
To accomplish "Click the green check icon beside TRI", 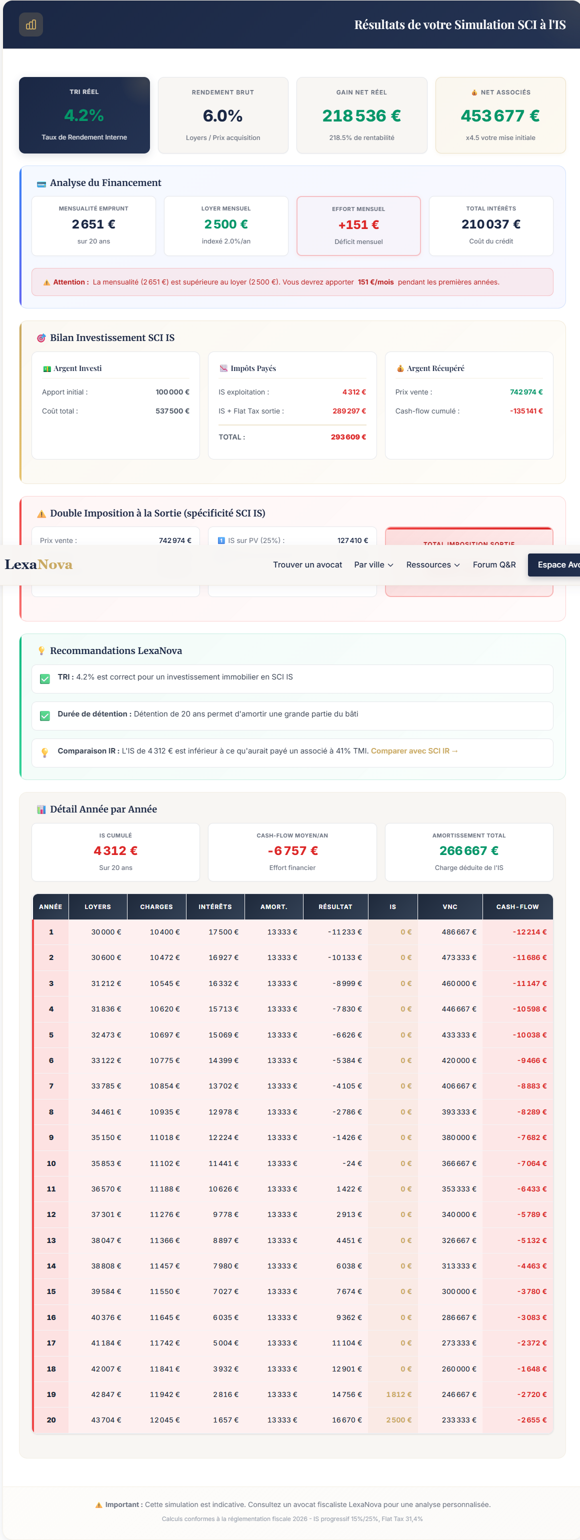I will (x=45, y=679).
